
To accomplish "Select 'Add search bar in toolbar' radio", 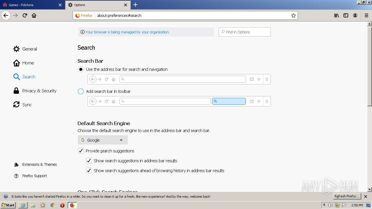I will (x=81, y=91).
